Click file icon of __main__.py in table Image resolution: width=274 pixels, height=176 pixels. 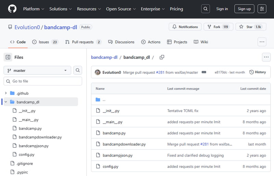[x=98, y=122]
